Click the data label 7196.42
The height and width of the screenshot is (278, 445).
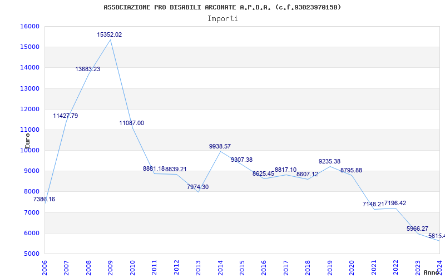pos(395,203)
